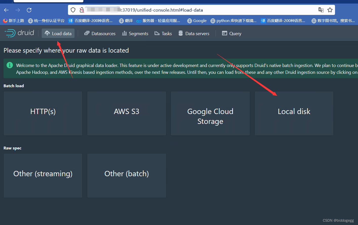Open the 数字图书馆 bookmark
The height and width of the screenshot is (225, 358).
pyautogui.click(x=333, y=21)
